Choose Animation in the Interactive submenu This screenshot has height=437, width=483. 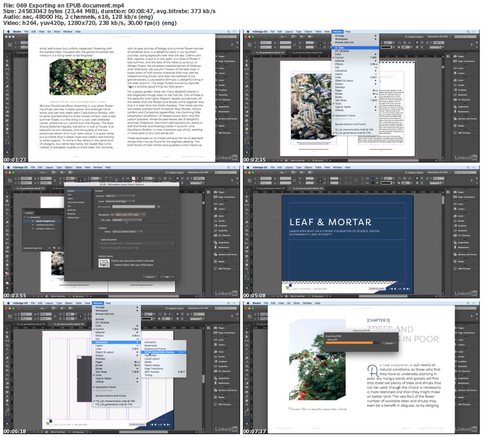[x=164, y=342]
